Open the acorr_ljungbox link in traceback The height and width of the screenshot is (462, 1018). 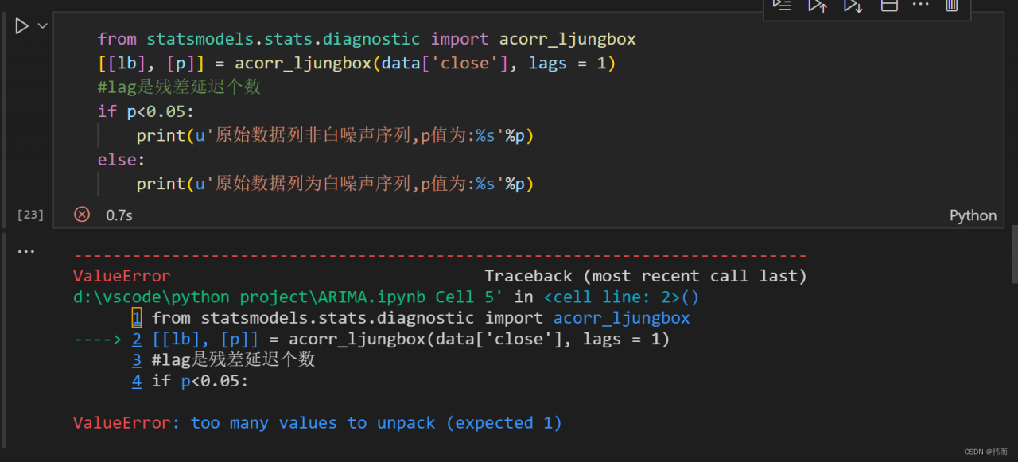coord(621,317)
